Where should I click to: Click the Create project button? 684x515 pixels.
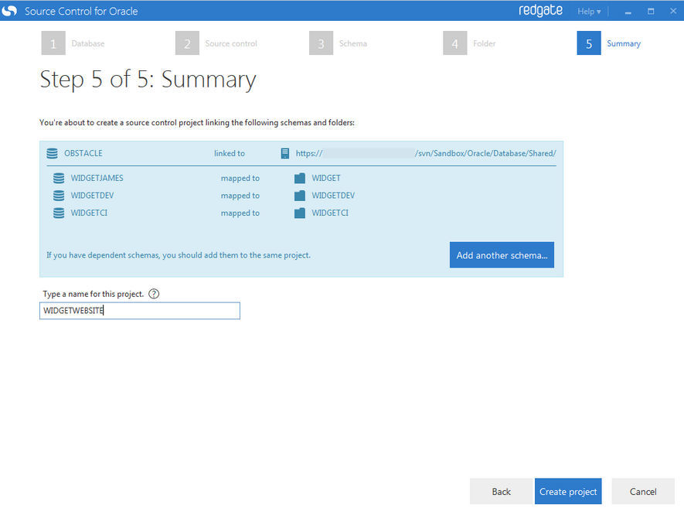click(568, 492)
